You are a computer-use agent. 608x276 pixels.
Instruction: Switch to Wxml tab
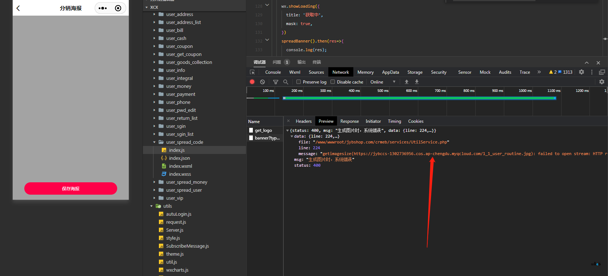[295, 72]
